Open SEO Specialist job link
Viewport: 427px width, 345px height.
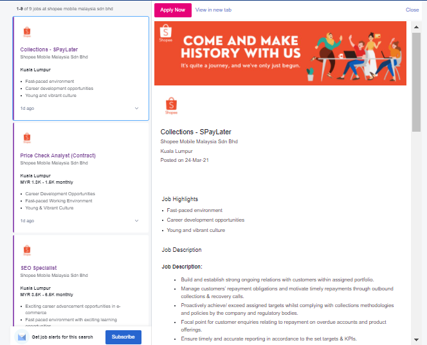coord(39,268)
